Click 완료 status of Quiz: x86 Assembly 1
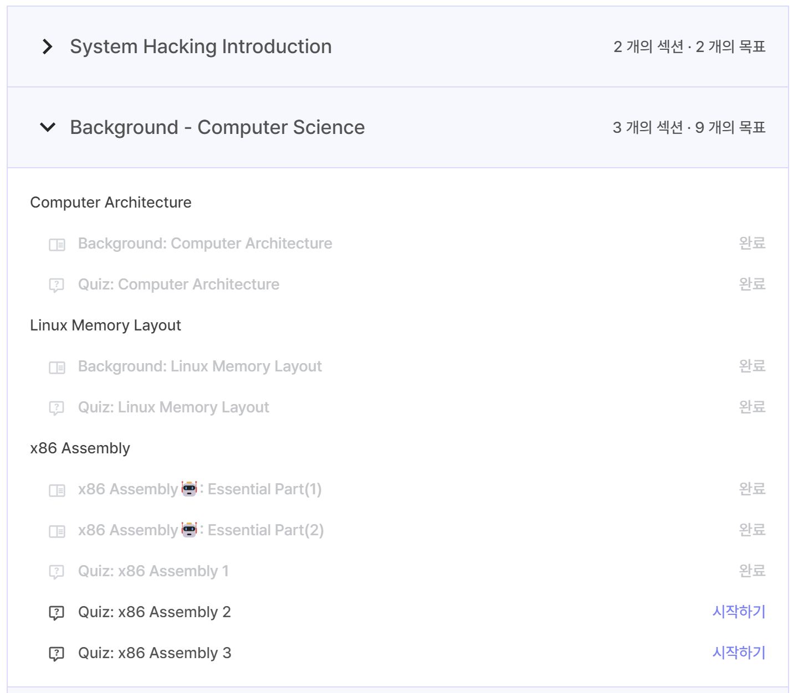 (752, 571)
